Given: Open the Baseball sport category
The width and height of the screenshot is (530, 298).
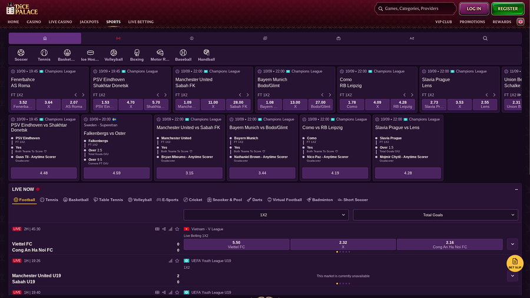Looking at the screenshot, I should coord(183,55).
